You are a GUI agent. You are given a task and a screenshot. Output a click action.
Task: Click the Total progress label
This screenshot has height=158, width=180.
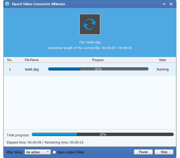(x=18, y=135)
